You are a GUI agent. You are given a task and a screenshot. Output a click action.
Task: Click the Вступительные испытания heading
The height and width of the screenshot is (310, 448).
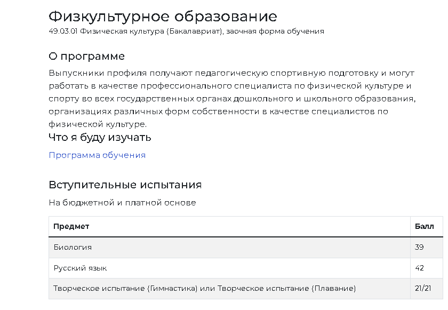[x=125, y=185]
